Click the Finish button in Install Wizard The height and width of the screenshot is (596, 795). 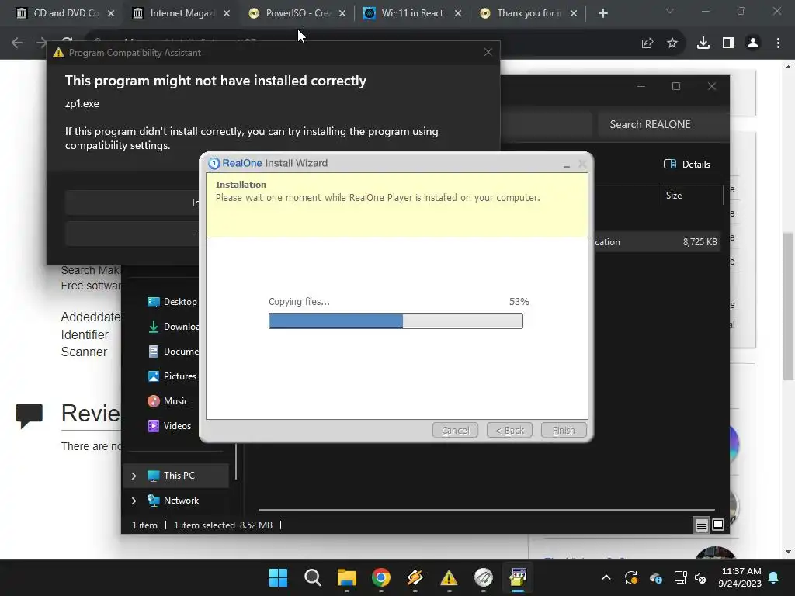[x=564, y=430]
